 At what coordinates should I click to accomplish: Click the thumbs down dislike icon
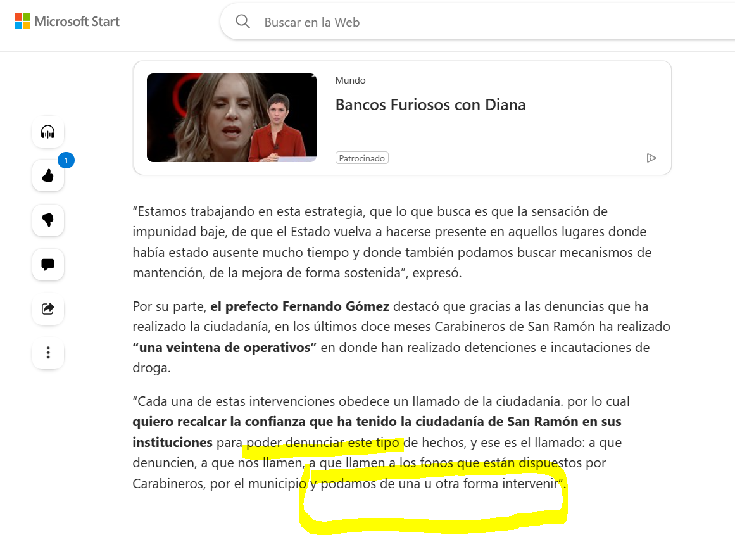click(x=48, y=220)
